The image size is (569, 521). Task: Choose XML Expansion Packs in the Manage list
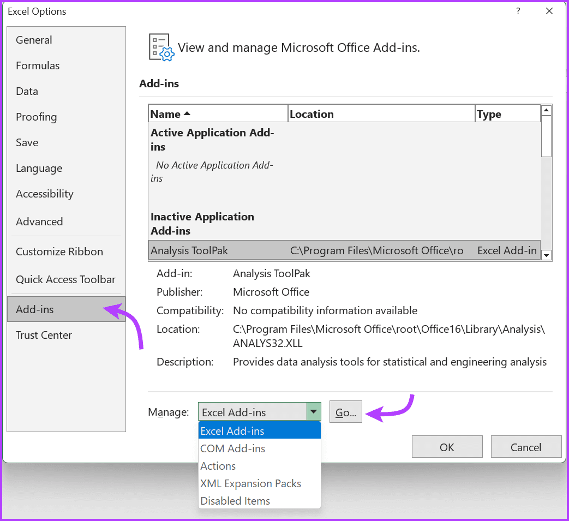(x=250, y=483)
